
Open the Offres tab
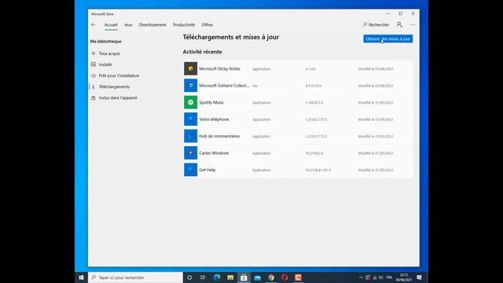pos(207,24)
